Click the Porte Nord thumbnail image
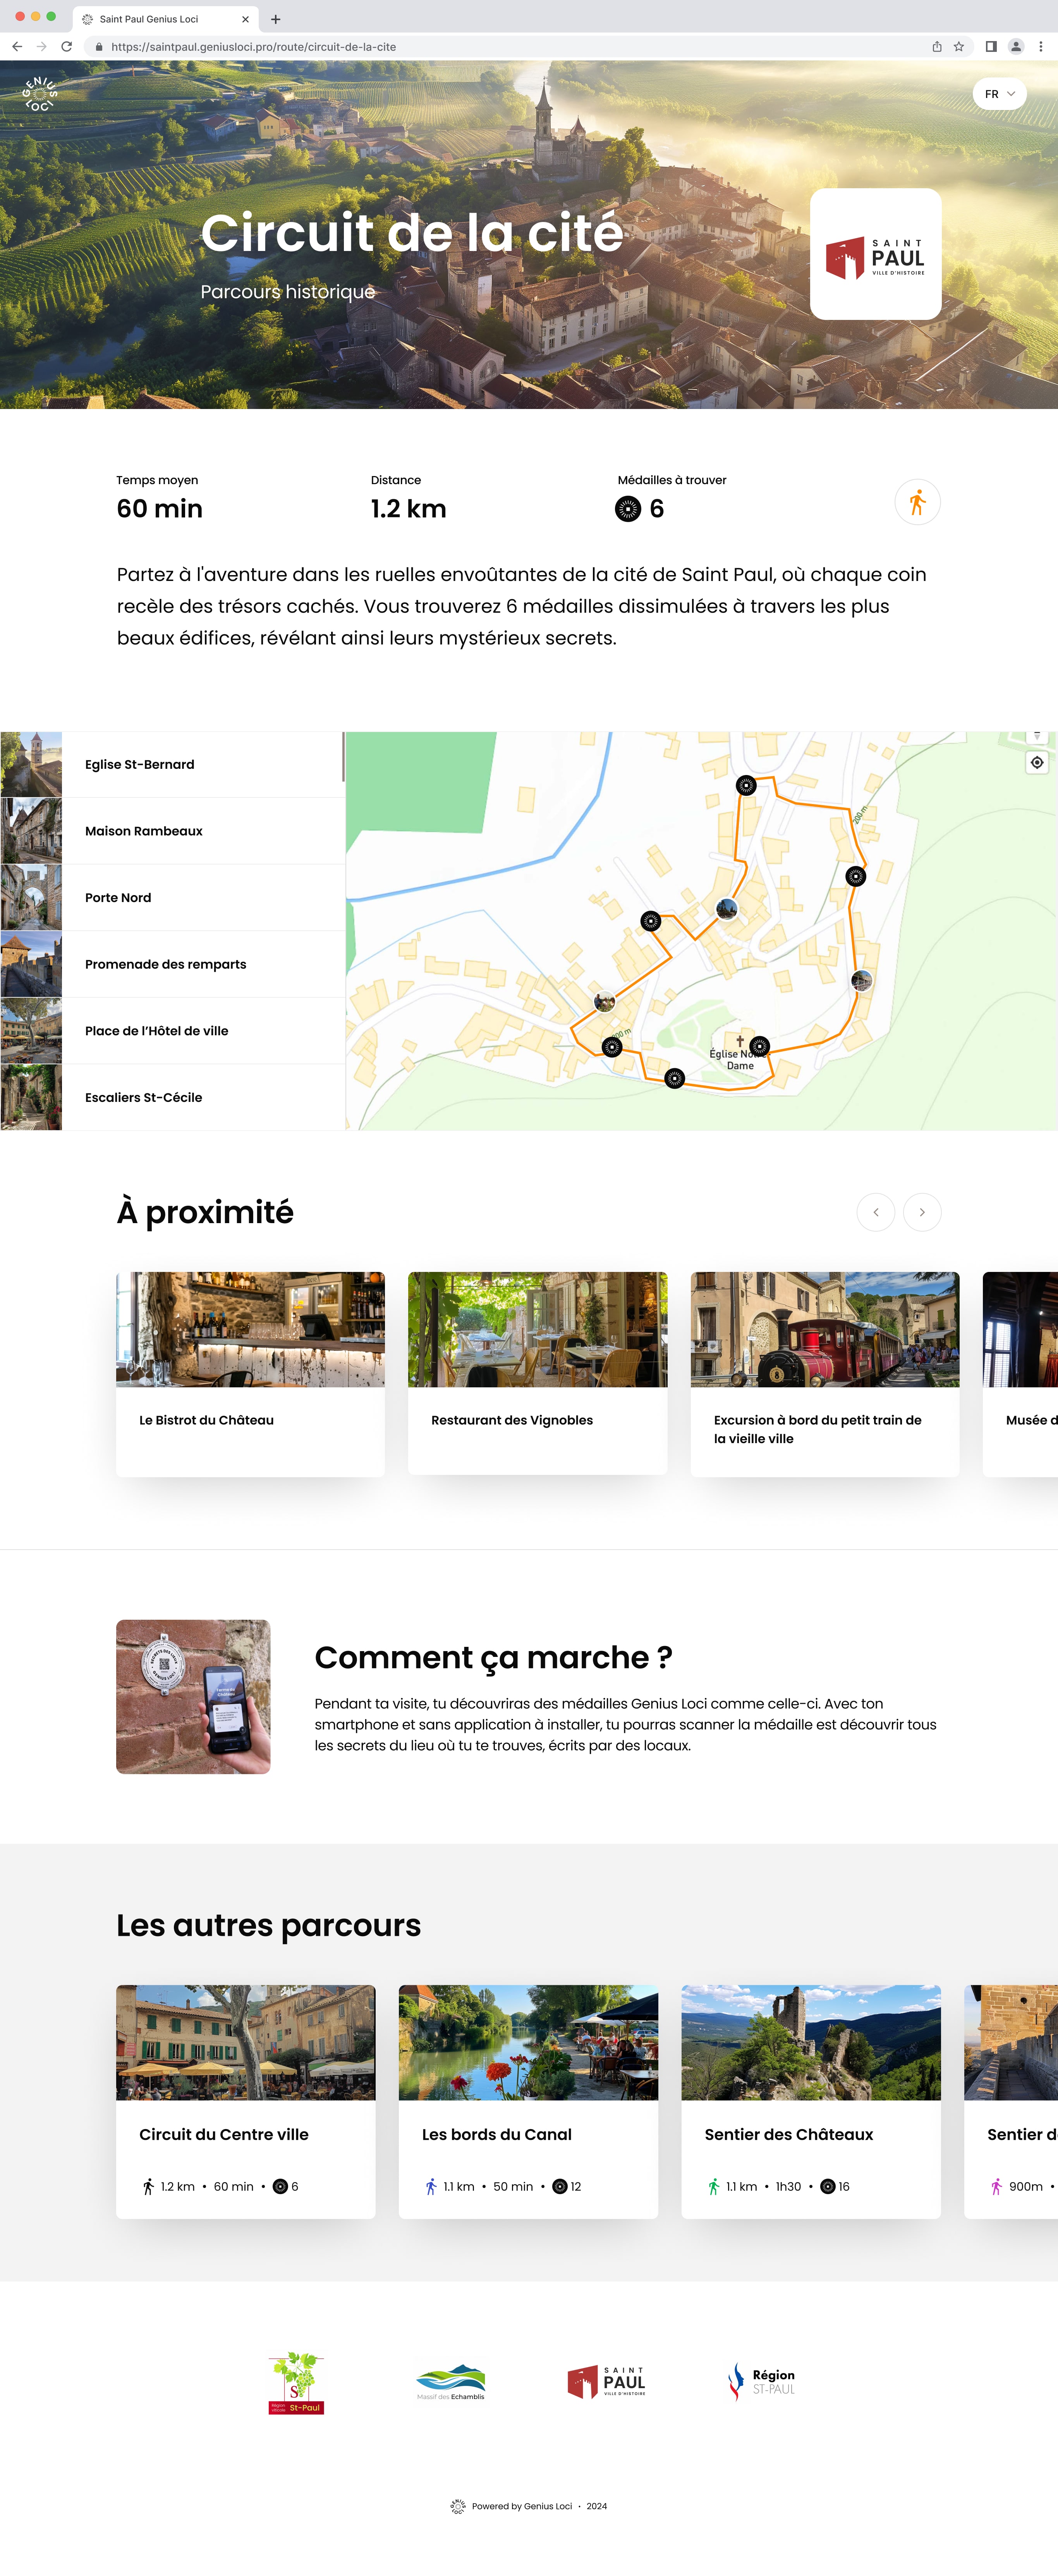The width and height of the screenshot is (1058, 2576). click(31, 898)
